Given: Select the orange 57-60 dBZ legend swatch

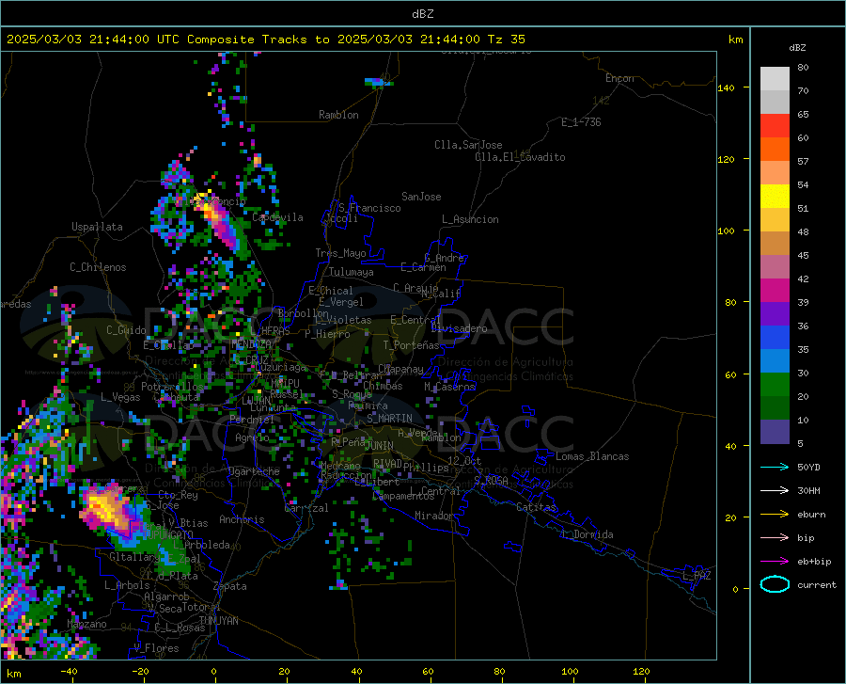Looking at the screenshot, I should pos(775,150).
